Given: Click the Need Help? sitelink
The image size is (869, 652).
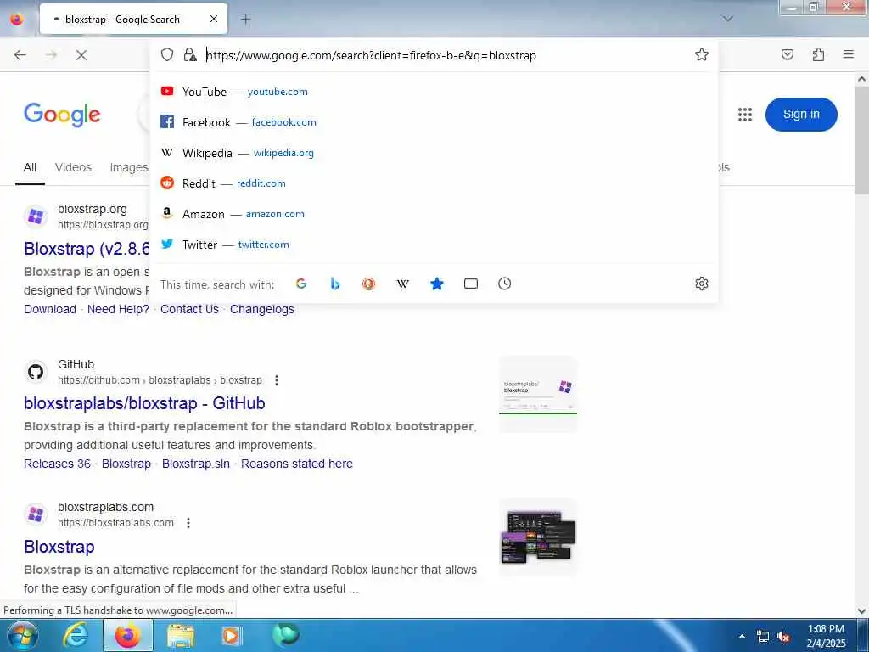Looking at the screenshot, I should tap(118, 309).
